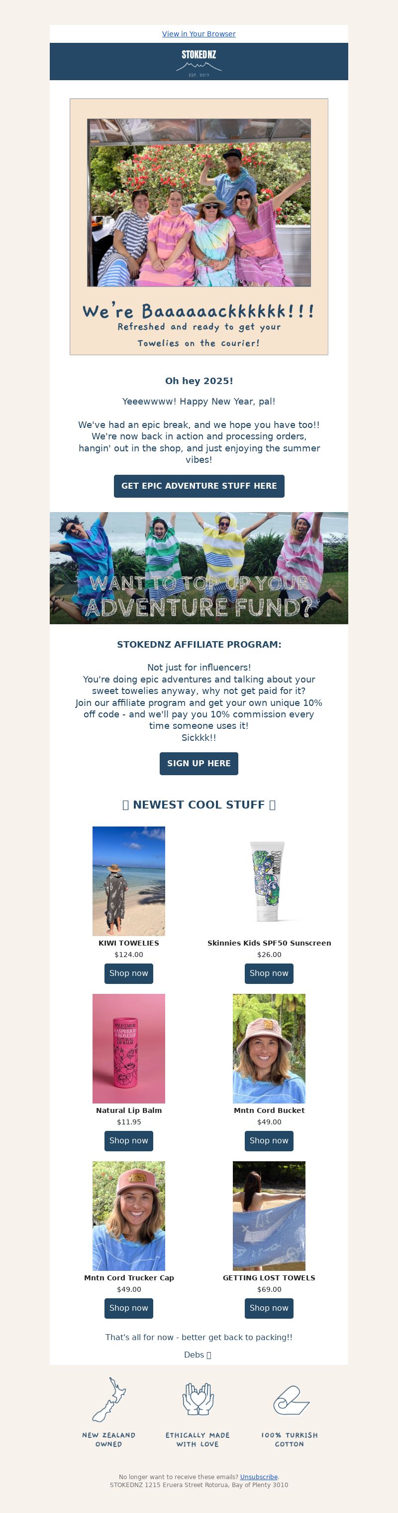Click Shop now under Natural Lip Balm
The image size is (398, 1513).
click(129, 1141)
